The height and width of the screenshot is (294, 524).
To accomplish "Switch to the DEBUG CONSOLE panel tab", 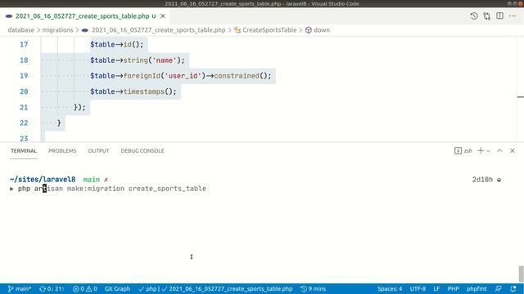I will pos(142,150).
